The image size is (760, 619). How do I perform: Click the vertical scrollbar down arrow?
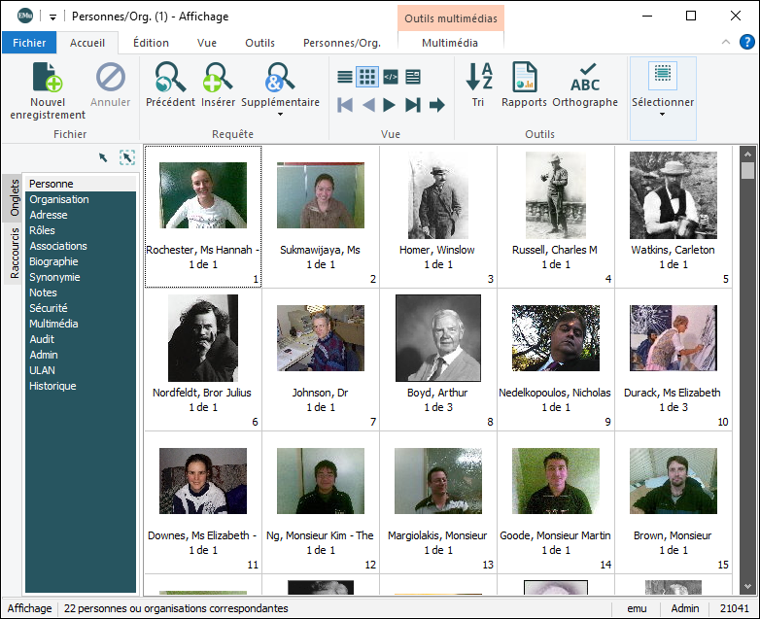[747, 587]
